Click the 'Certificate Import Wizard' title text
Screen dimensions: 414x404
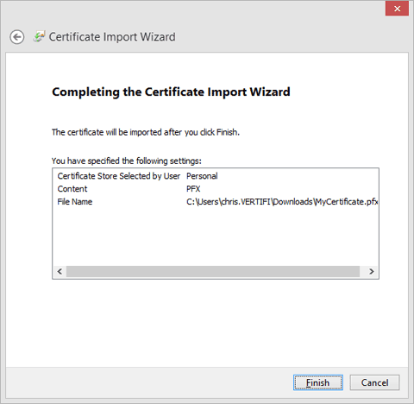point(112,37)
